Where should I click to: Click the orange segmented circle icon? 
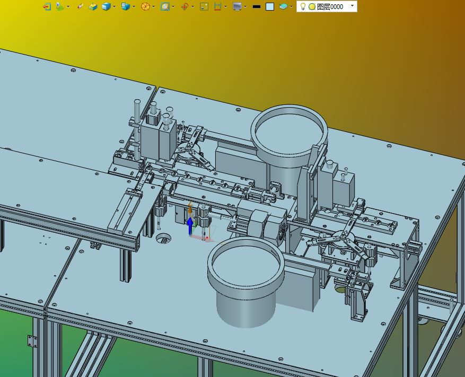pyautogui.click(x=145, y=6)
